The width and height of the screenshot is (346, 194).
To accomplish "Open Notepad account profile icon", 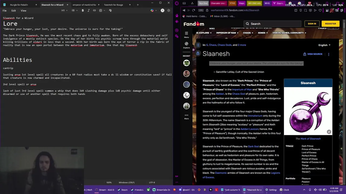I will pyautogui.click(x=162, y=11).
